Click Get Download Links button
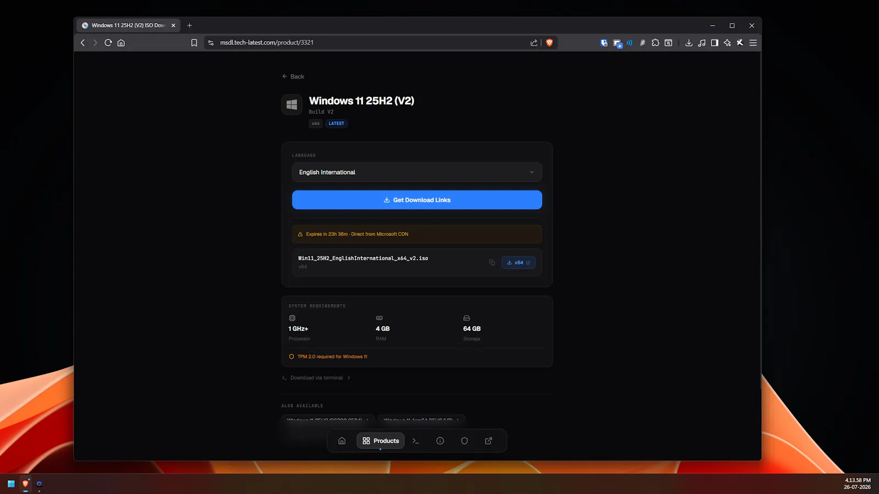Viewport: 879px width, 494px height. (x=417, y=200)
